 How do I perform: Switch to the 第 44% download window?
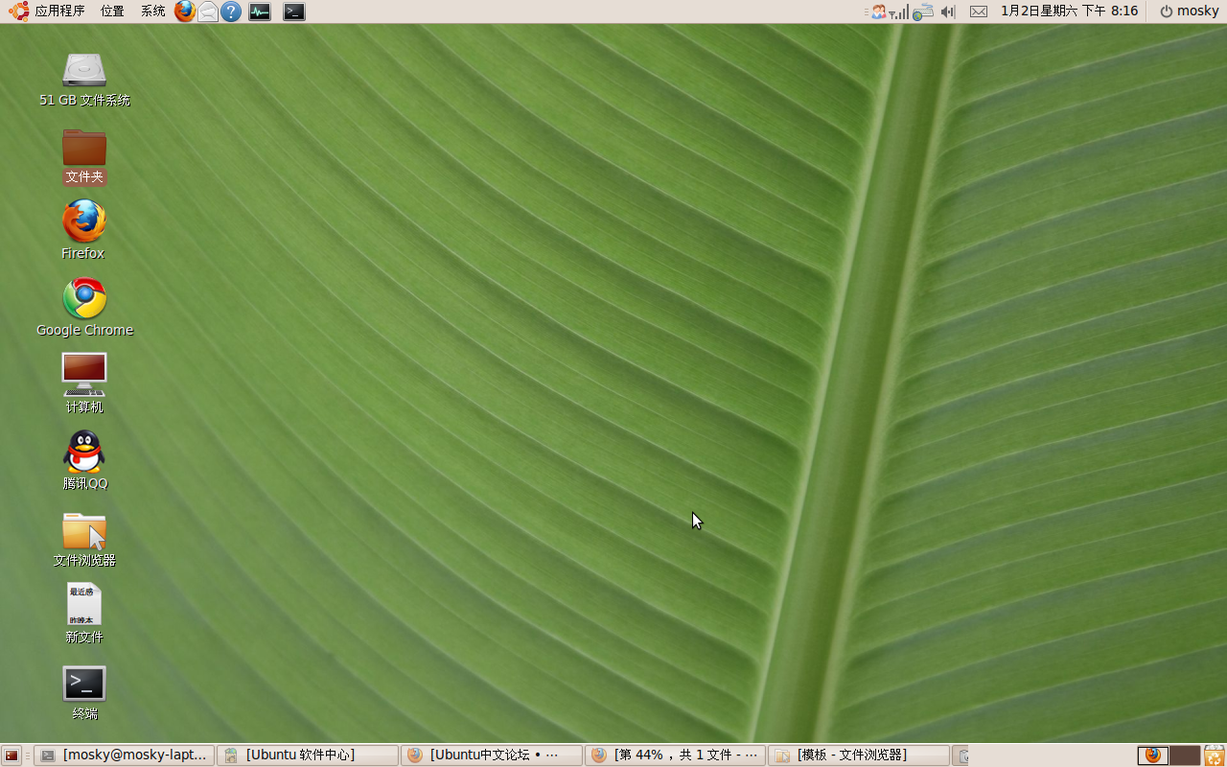(676, 755)
